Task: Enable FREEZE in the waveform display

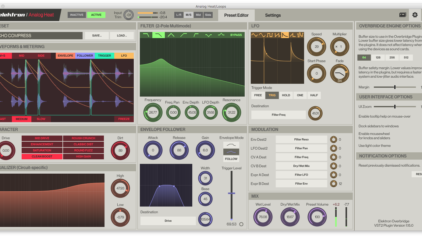Action: (124, 119)
